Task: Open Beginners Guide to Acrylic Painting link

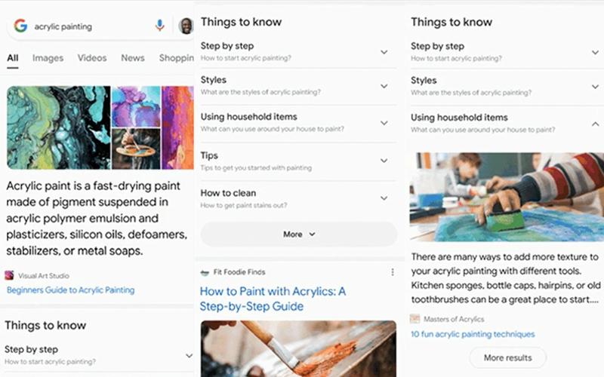Action: click(70, 290)
